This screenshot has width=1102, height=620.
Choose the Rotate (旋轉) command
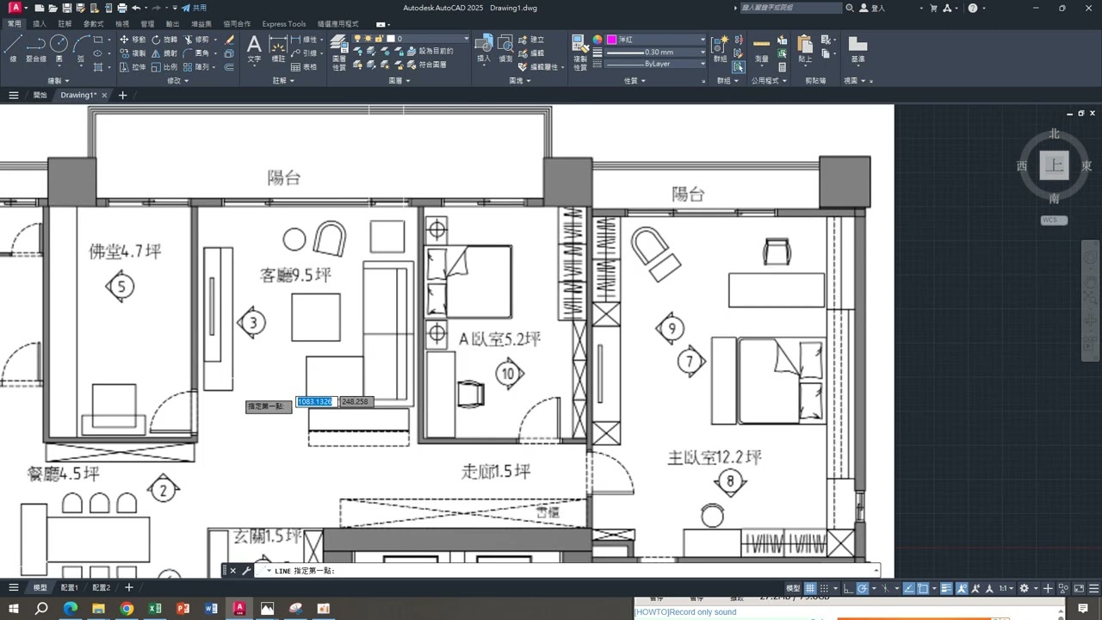point(164,40)
